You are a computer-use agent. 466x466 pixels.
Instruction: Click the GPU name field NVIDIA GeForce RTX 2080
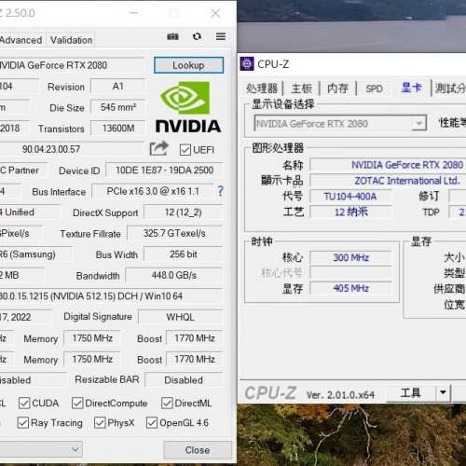point(72,65)
